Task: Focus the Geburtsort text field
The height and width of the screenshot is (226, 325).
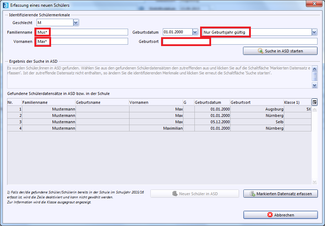Action: [x=239, y=41]
